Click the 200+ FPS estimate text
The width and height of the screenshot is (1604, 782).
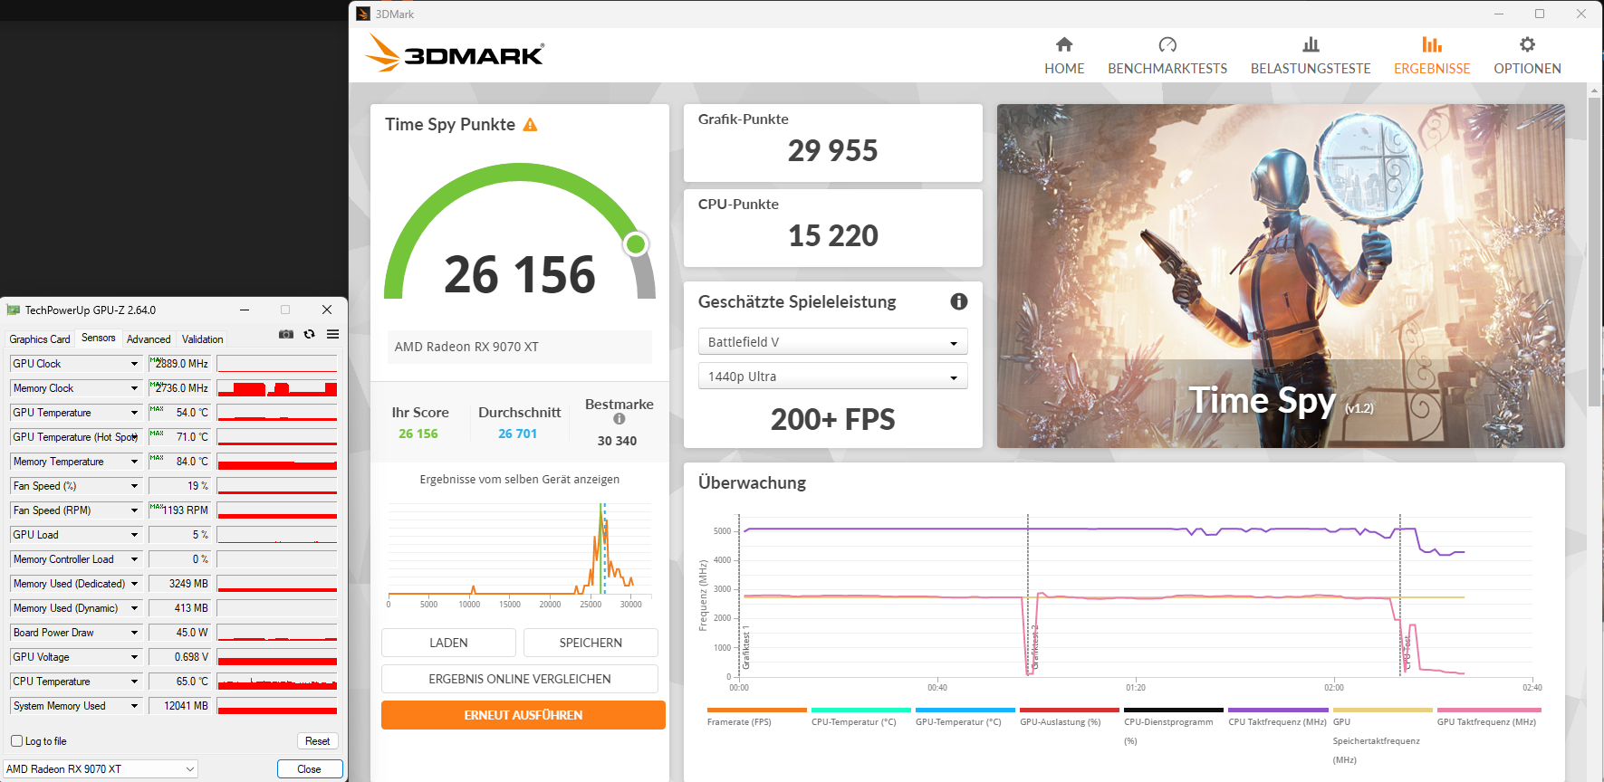pos(833,419)
